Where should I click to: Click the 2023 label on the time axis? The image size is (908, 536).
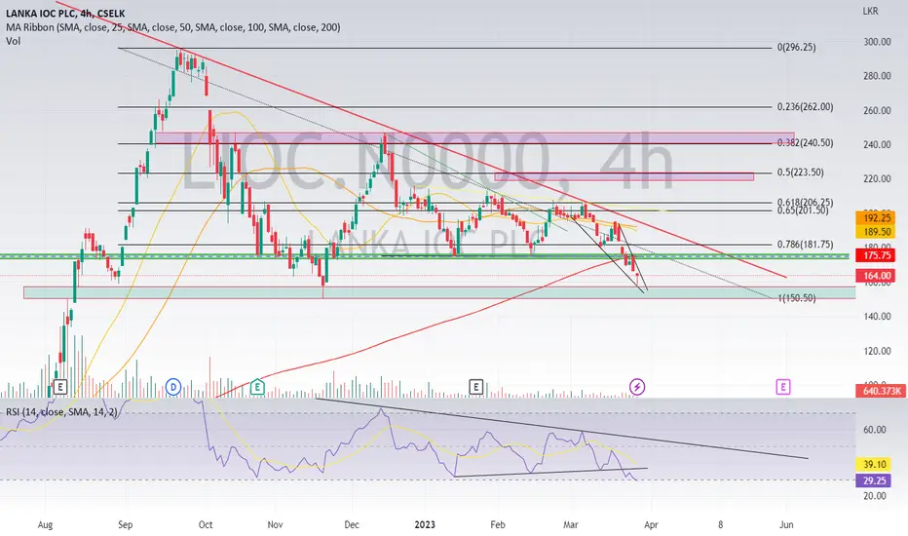click(x=425, y=525)
